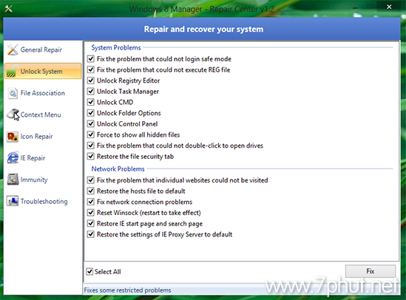The image size is (406, 300).
Task: Select the Unlock System tab label
Action: click(41, 72)
